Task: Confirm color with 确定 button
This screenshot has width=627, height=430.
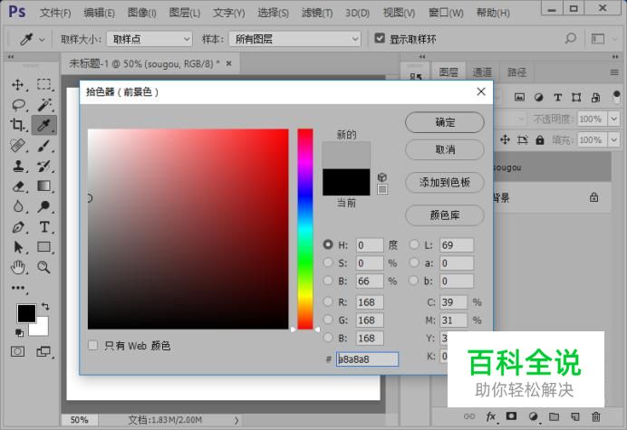Action: pyautogui.click(x=445, y=122)
